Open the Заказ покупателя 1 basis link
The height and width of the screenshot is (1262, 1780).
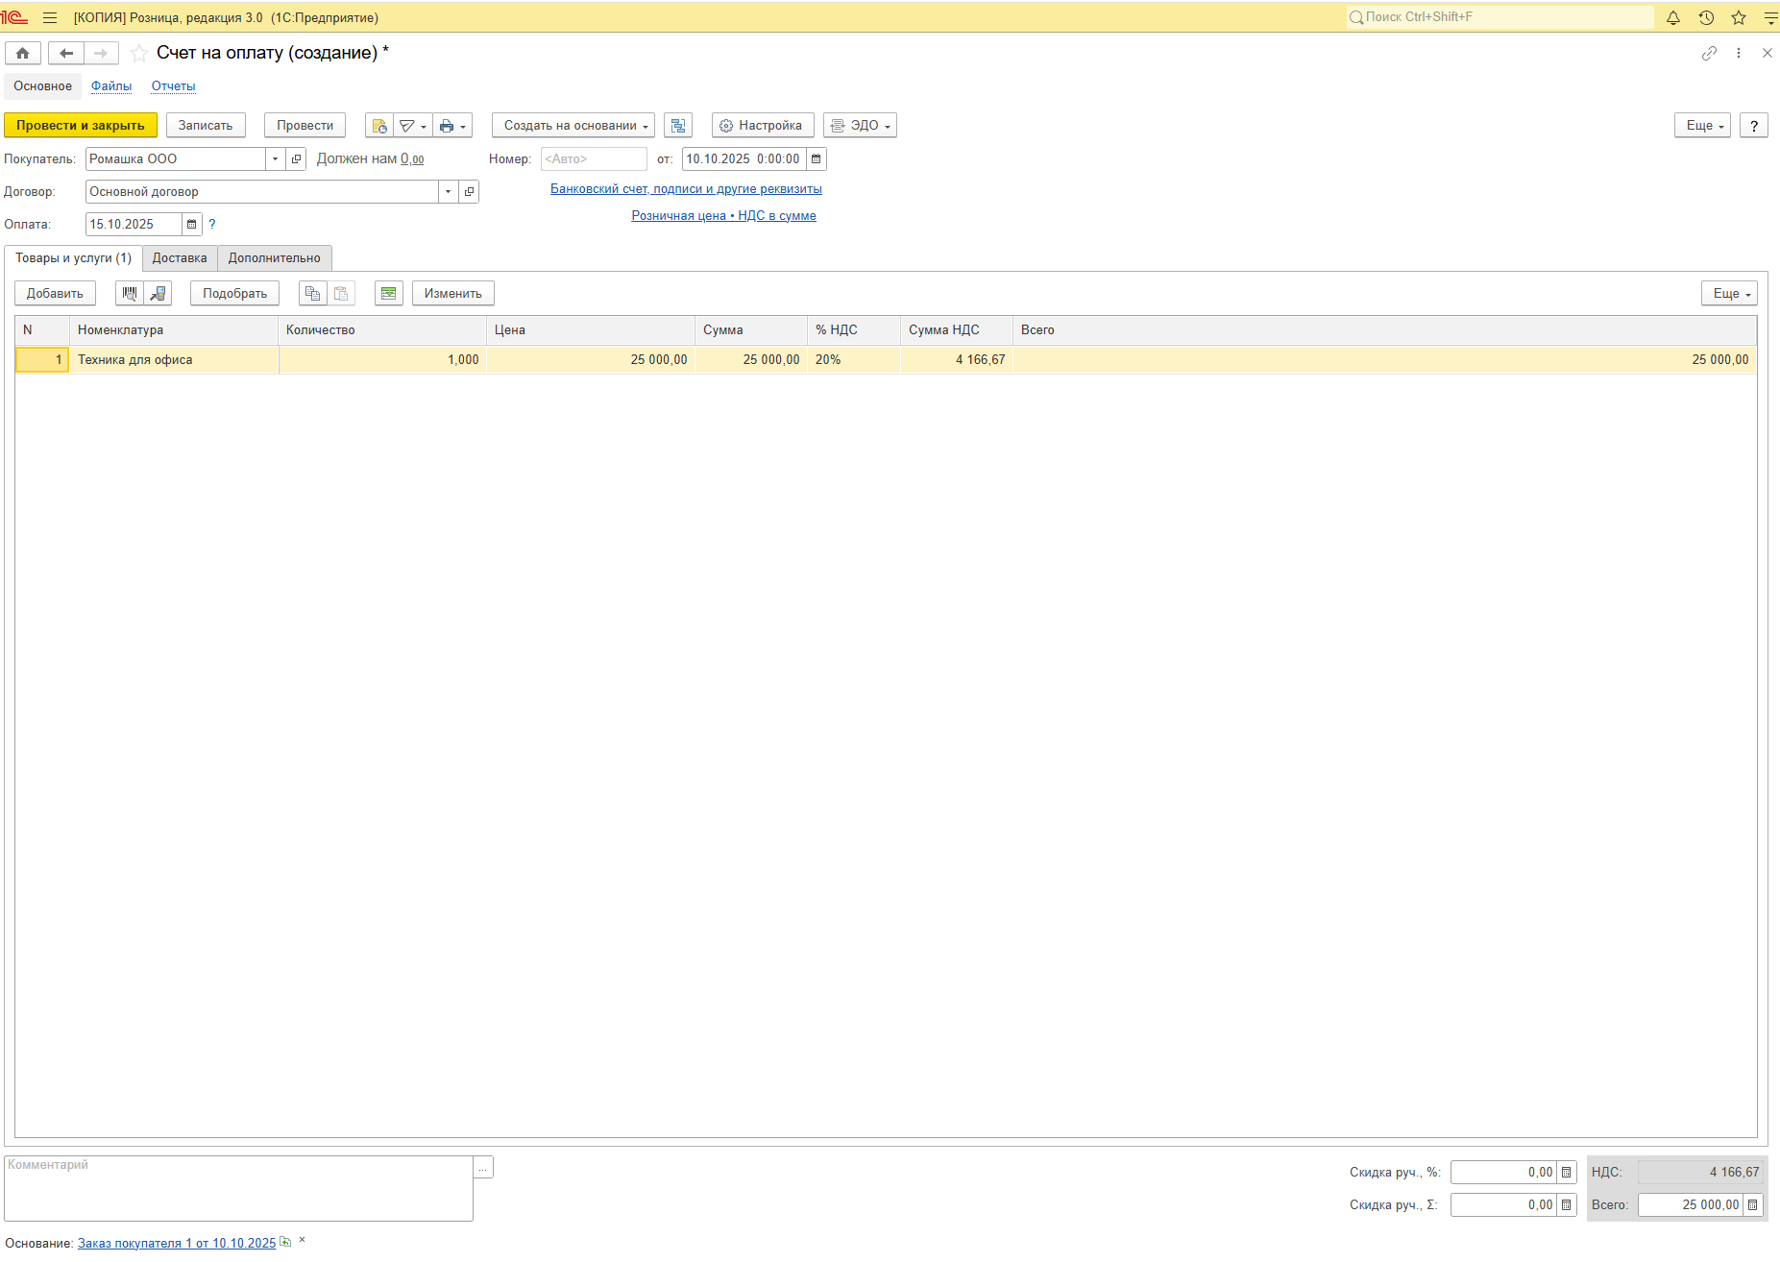pos(177,1243)
